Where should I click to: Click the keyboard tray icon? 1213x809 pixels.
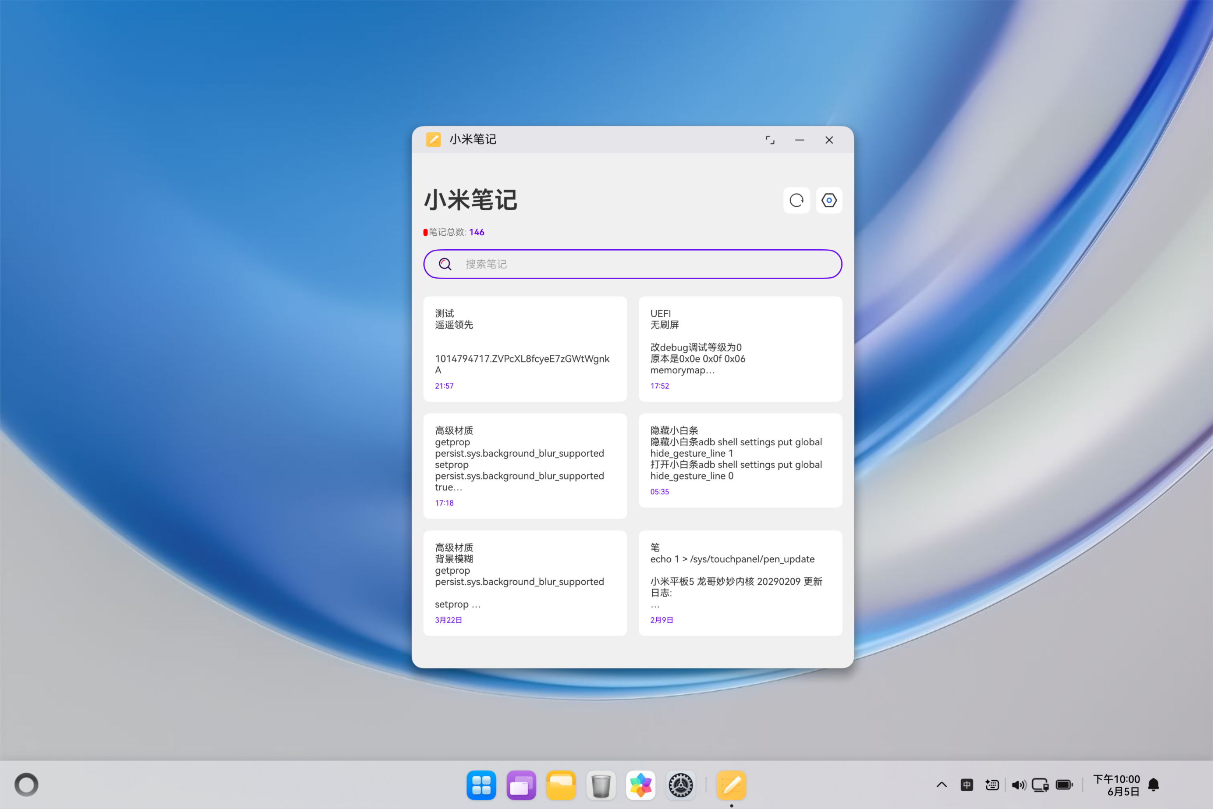coord(992,785)
